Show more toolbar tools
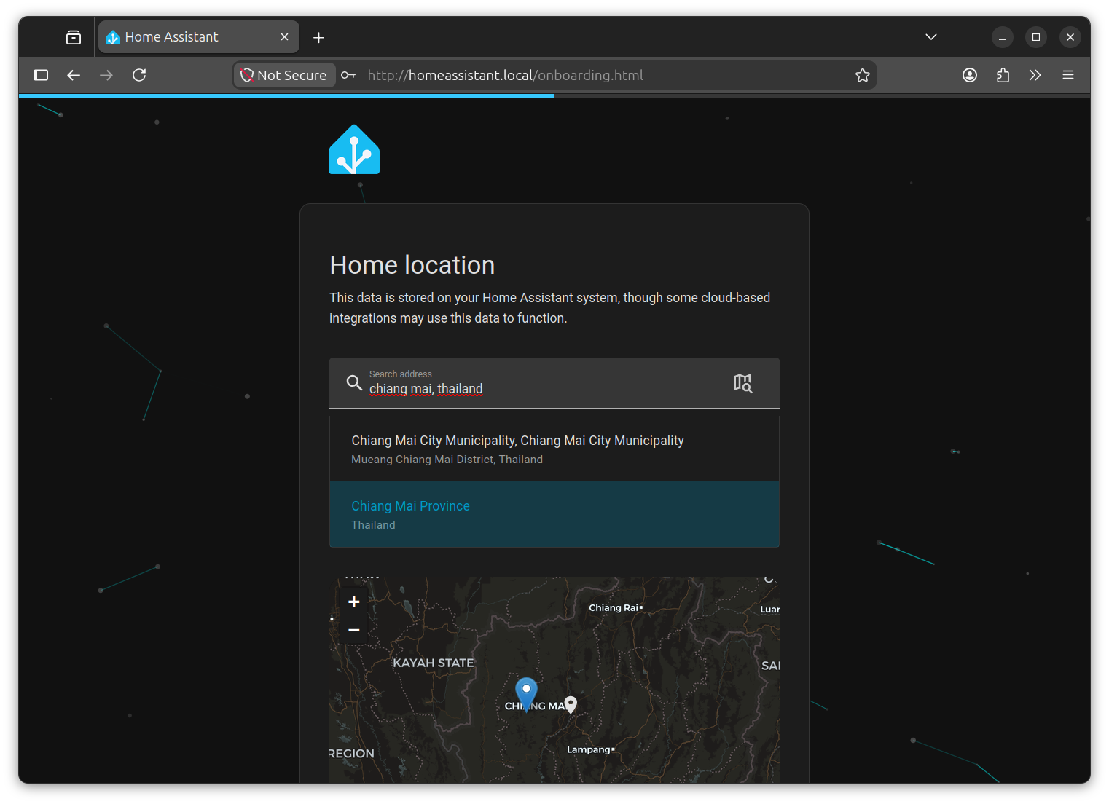1109x804 pixels. point(1035,75)
